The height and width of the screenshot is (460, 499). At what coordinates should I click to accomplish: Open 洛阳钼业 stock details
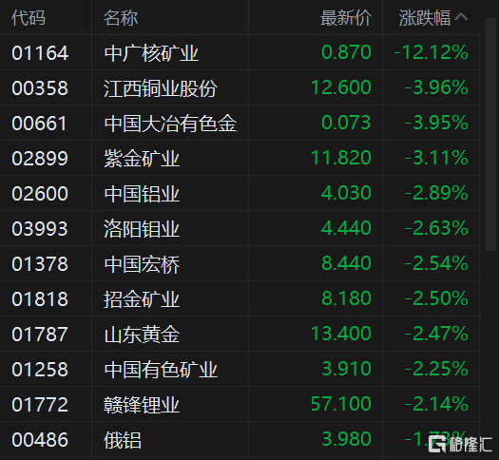click(142, 229)
